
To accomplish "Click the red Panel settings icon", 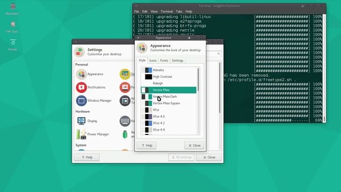I will tap(125, 87).
